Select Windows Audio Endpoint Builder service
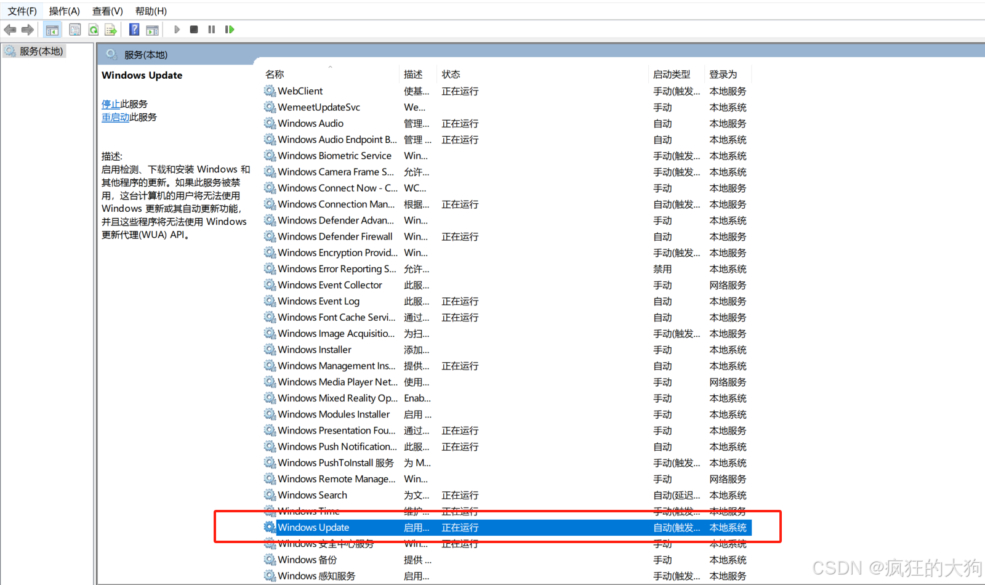 pyautogui.click(x=507, y=140)
